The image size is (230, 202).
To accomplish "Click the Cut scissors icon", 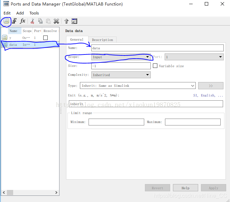I will coord(32,21).
